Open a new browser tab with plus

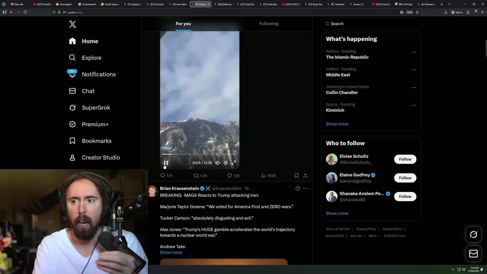tap(441, 4)
